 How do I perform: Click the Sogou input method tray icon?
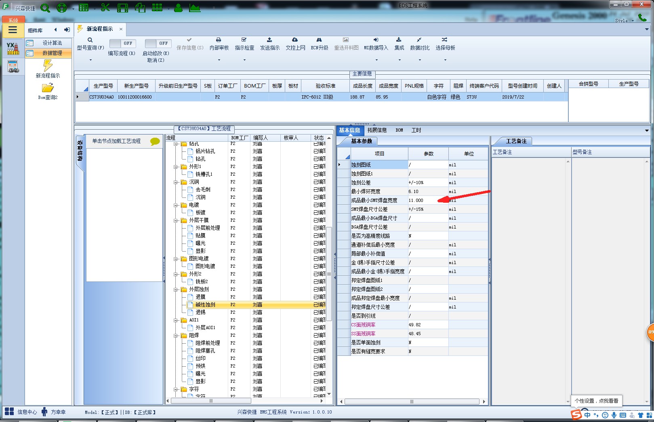(x=576, y=414)
